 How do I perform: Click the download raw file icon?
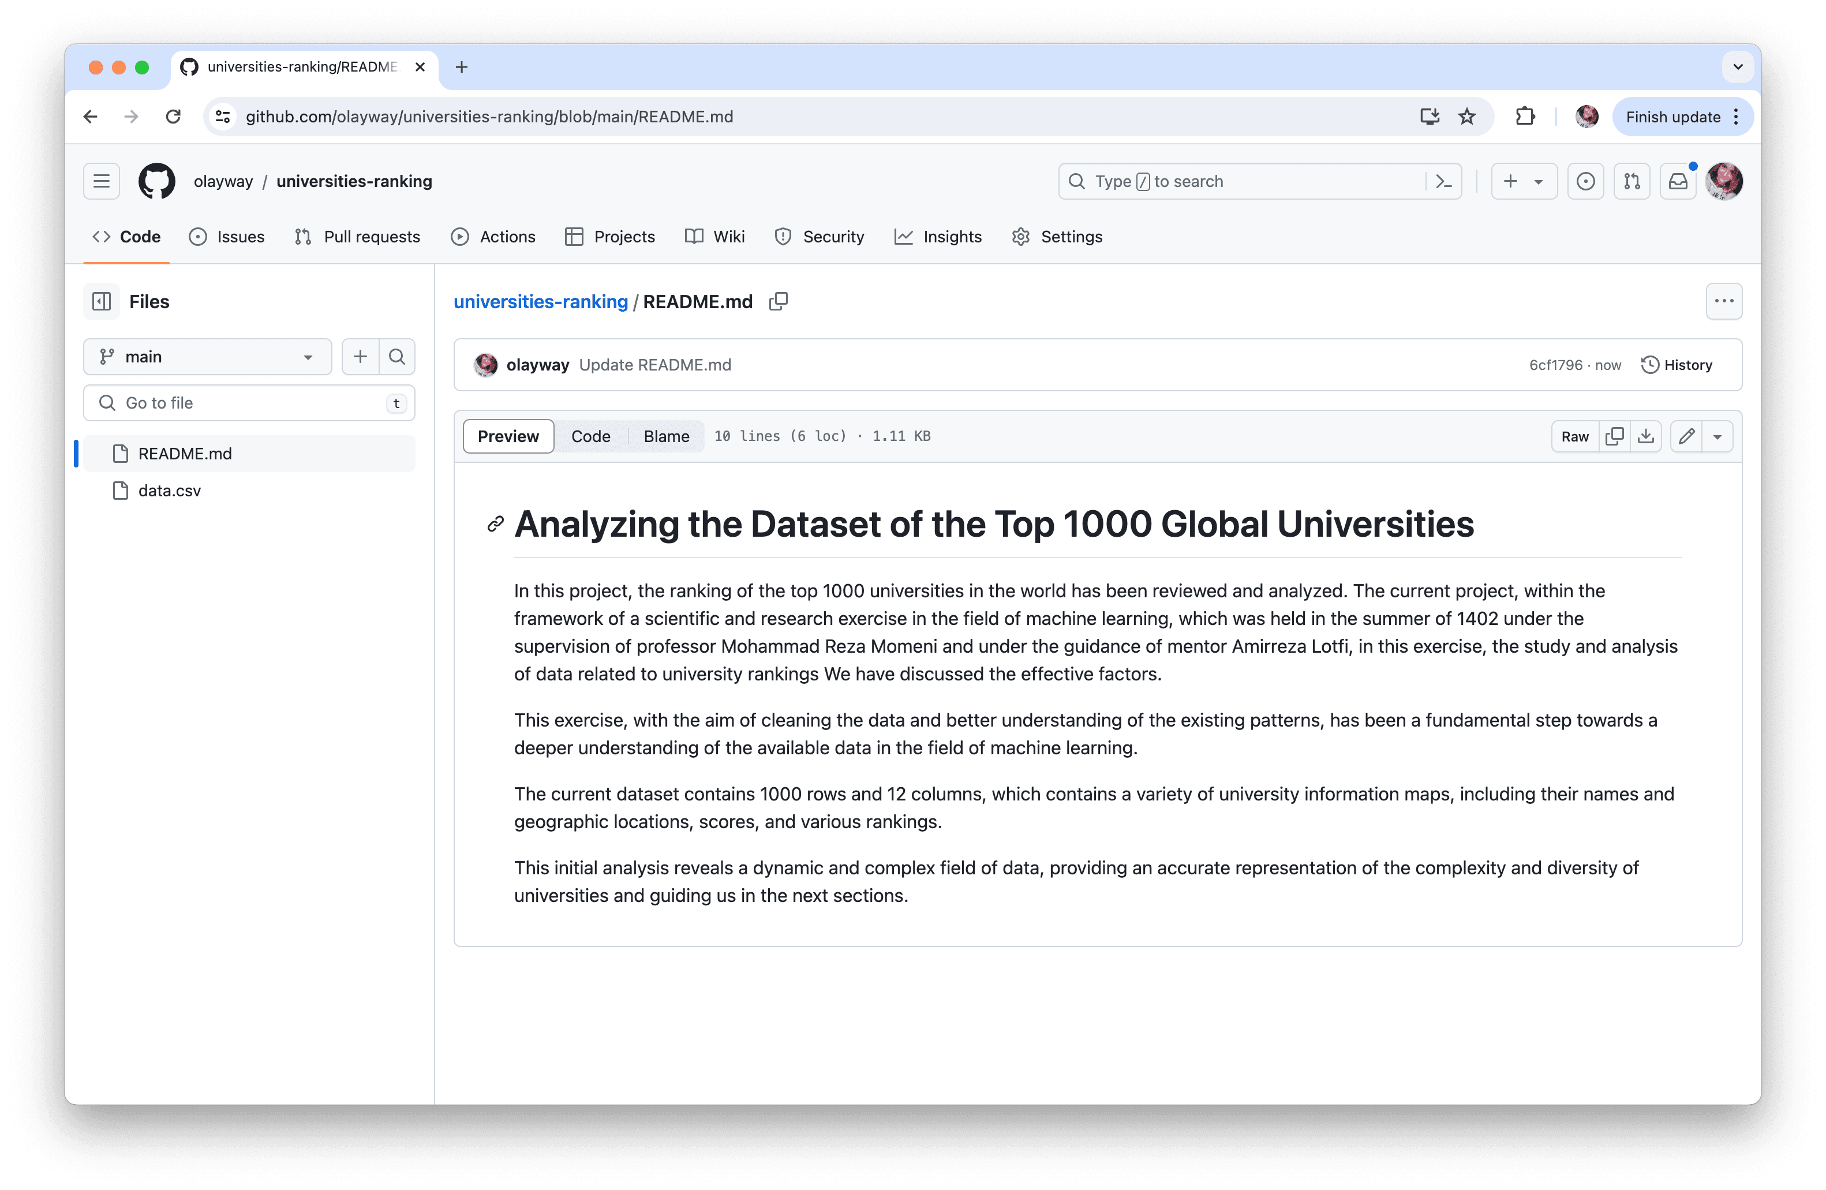pyautogui.click(x=1646, y=436)
